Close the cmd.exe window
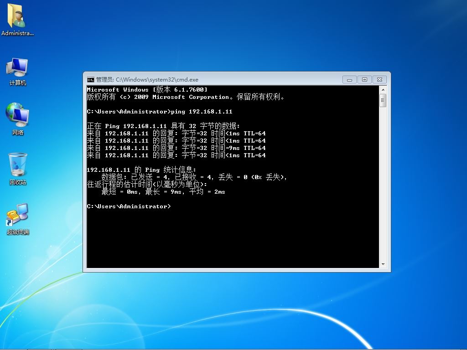The image size is (467, 350). click(x=379, y=79)
